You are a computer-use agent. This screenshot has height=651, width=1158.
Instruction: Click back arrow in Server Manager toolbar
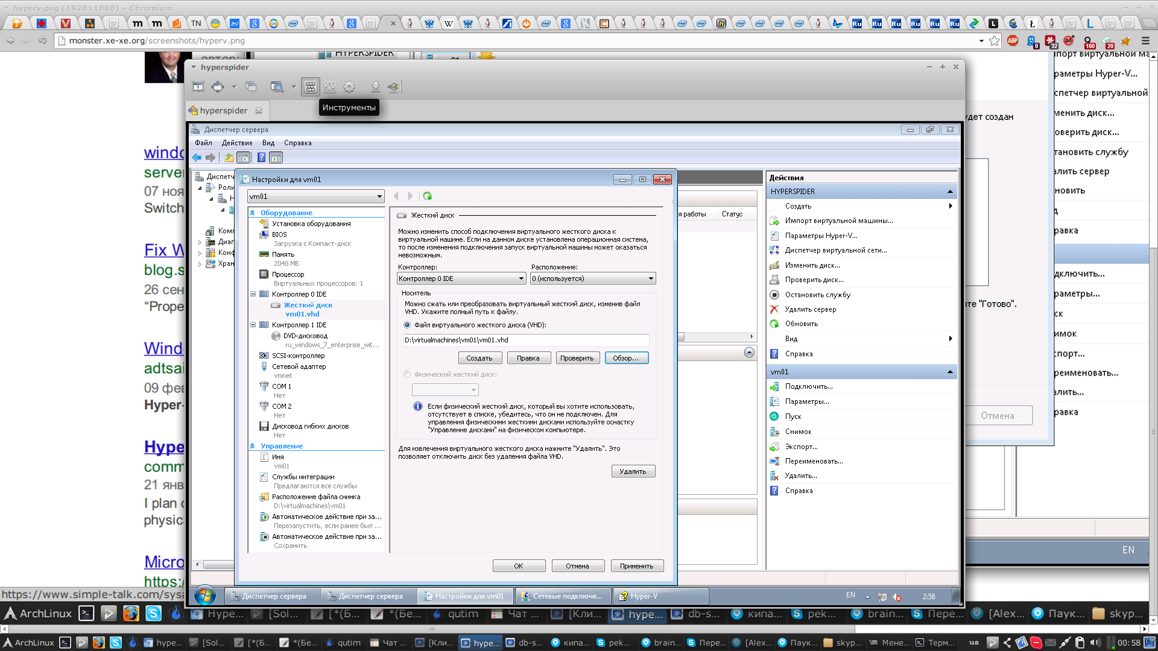coord(197,158)
